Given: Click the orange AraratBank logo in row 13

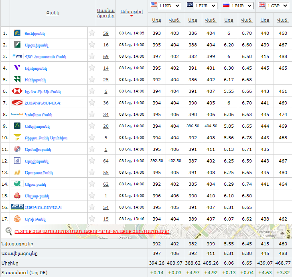Looking at the screenshot, I should click(x=17, y=173).
